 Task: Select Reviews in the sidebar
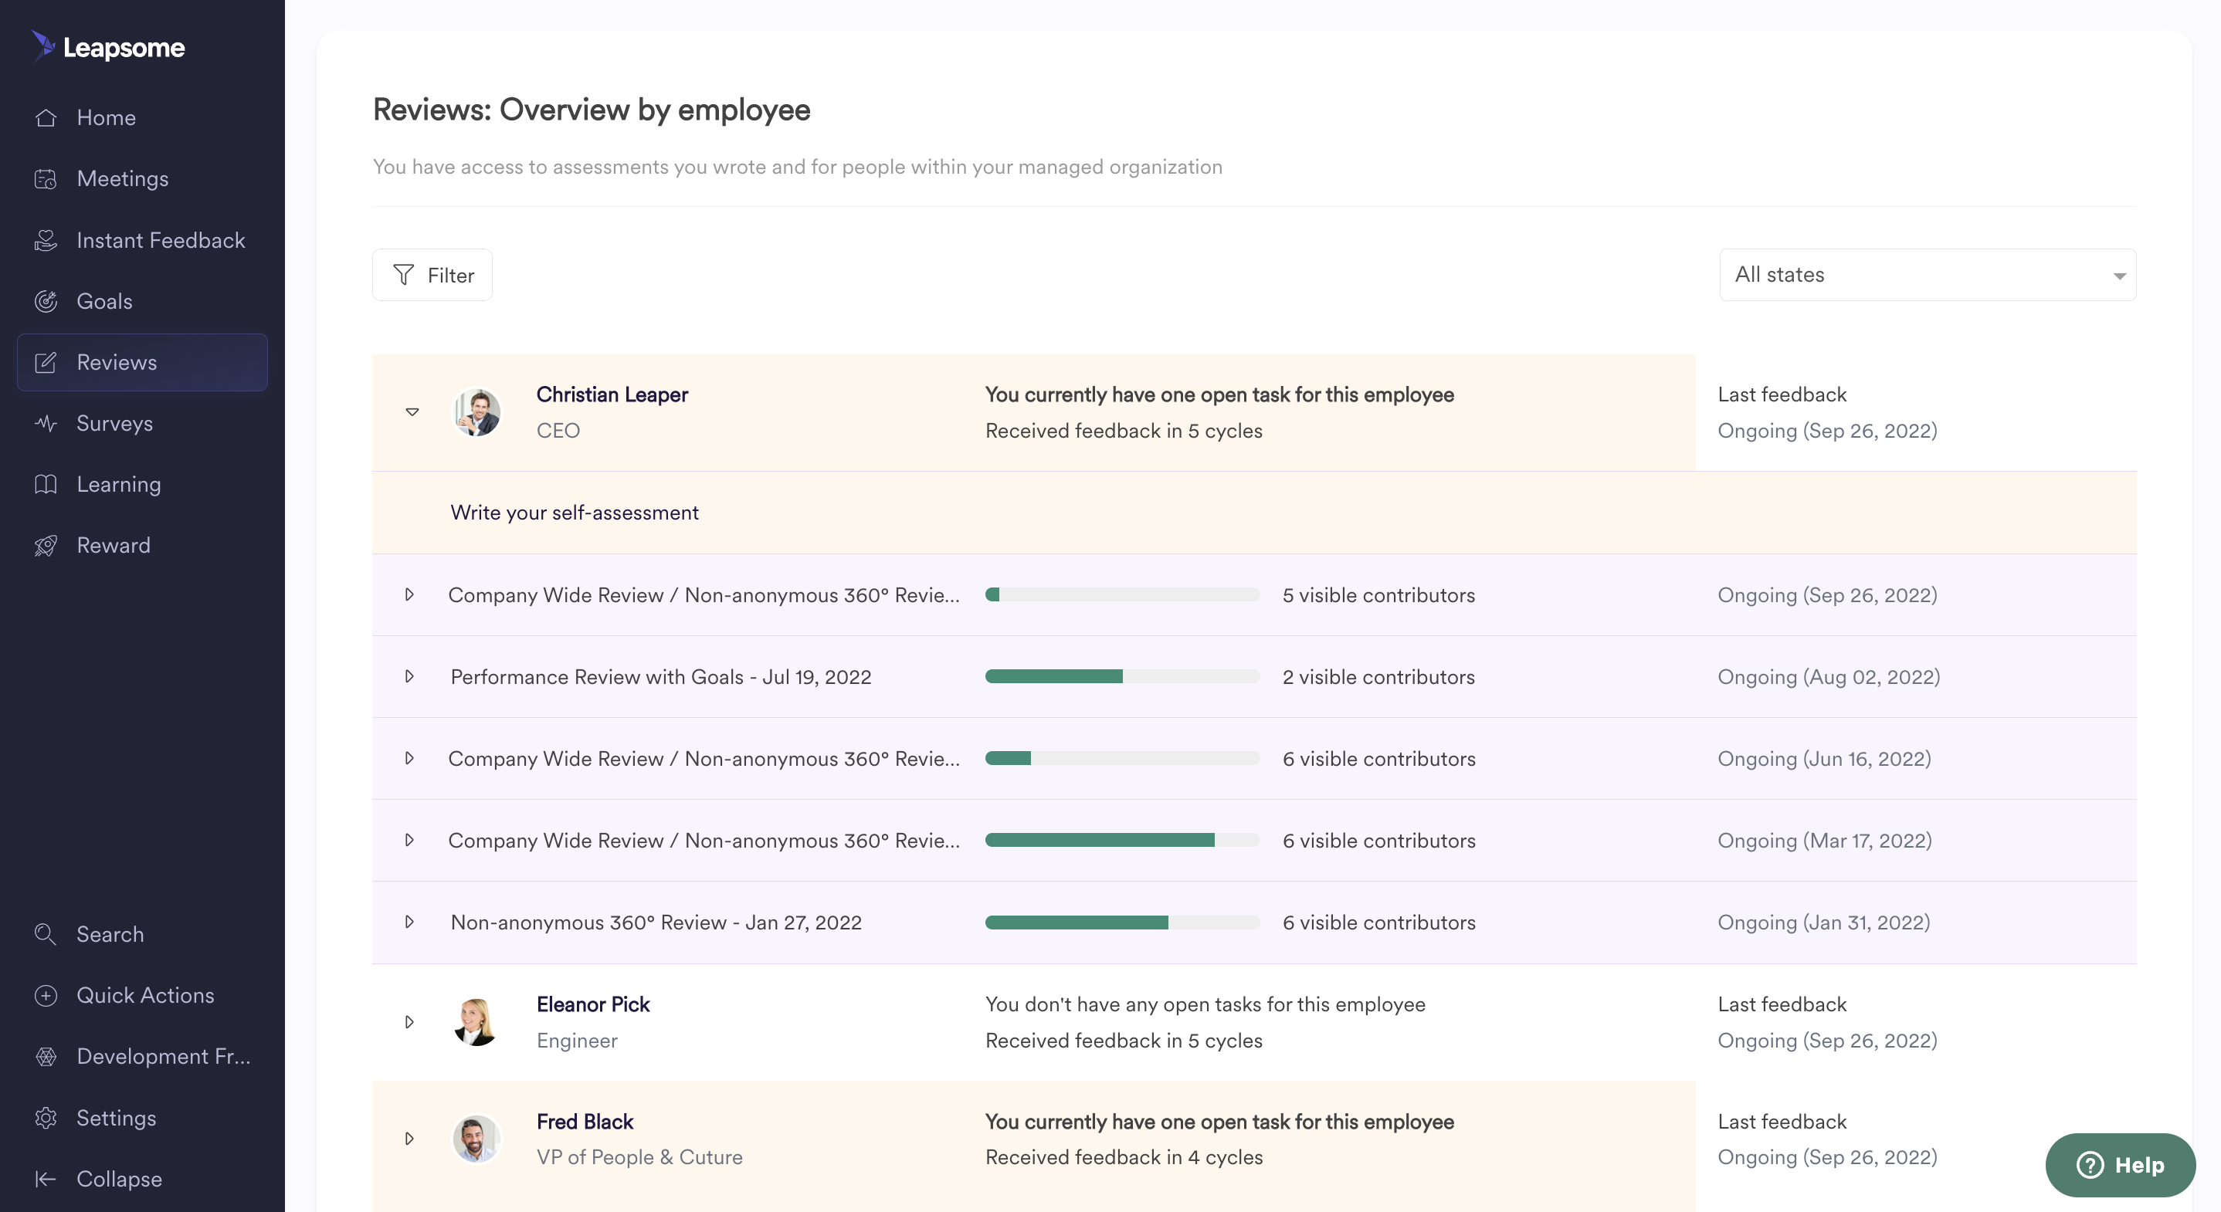click(142, 363)
